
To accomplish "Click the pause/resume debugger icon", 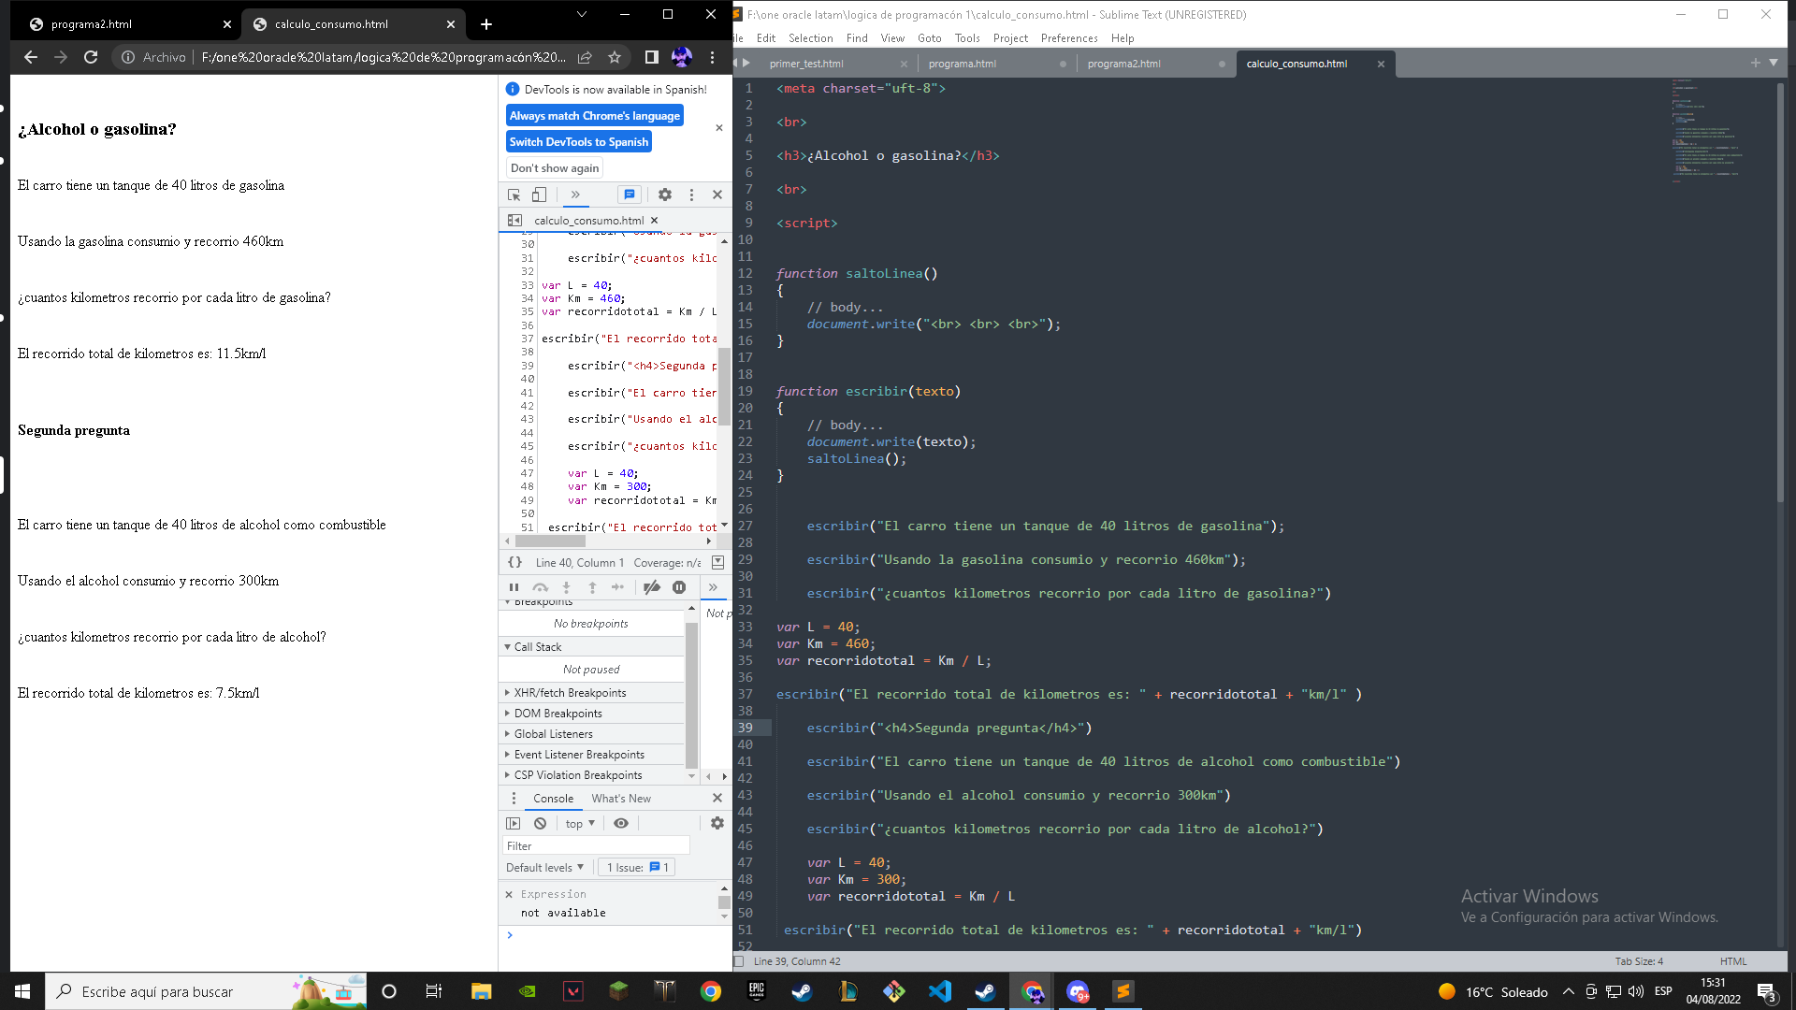I will click(x=512, y=587).
